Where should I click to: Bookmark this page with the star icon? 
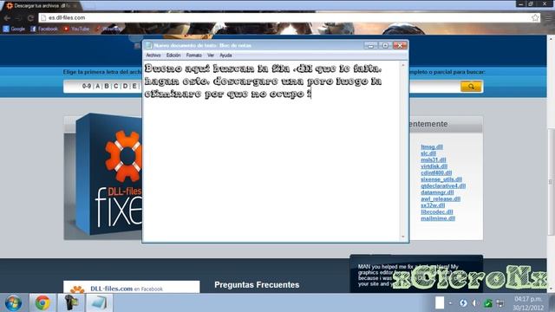(535, 17)
